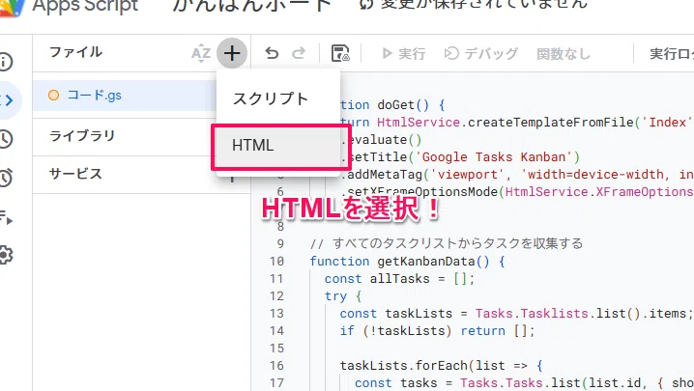Switch to the Editor sidebar icon
This screenshot has width=694, height=391.
7,100
